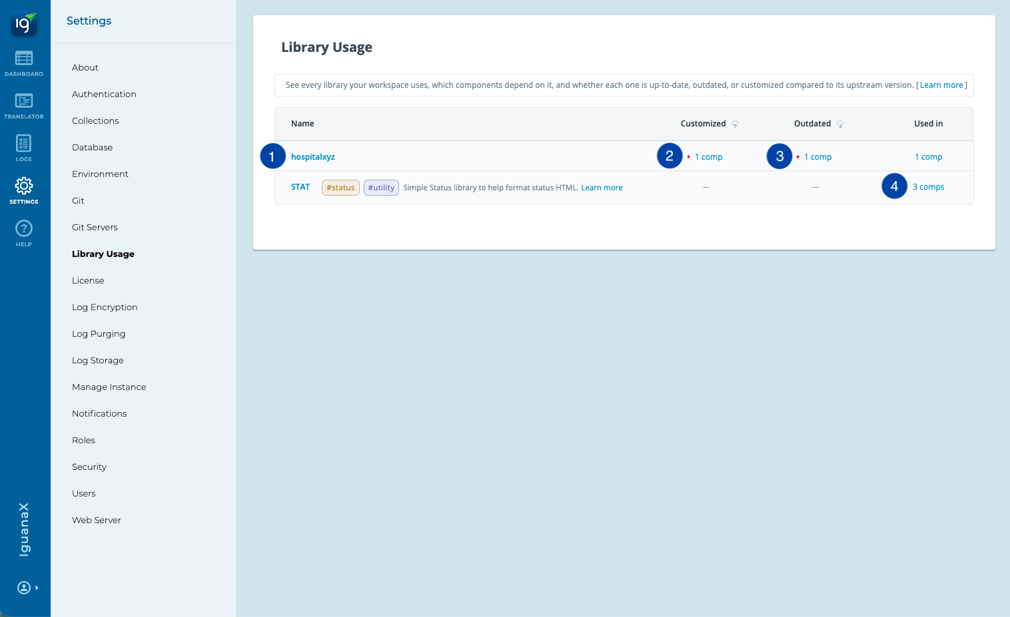Open '3 comps' for STAT library
Image resolution: width=1010 pixels, height=617 pixels.
pos(928,187)
